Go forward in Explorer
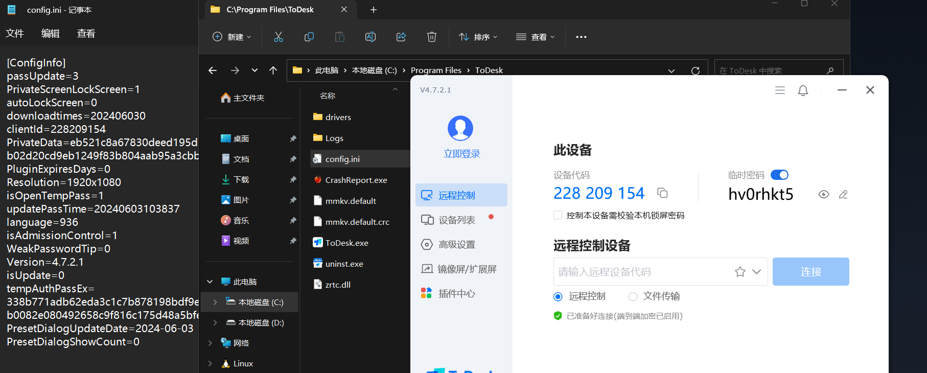This screenshot has height=373, width=927. (235, 71)
